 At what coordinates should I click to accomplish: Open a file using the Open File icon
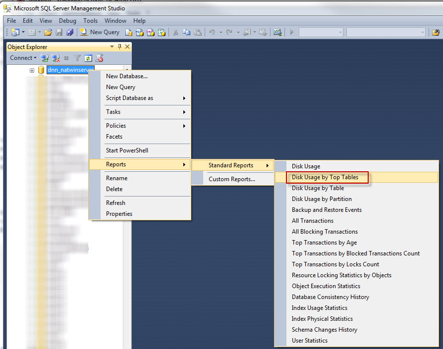[48, 32]
